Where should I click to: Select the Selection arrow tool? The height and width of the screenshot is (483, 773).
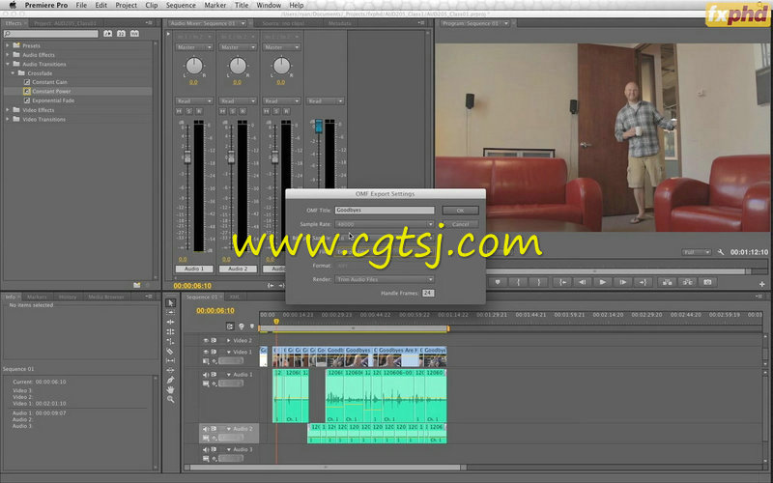point(171,302)
